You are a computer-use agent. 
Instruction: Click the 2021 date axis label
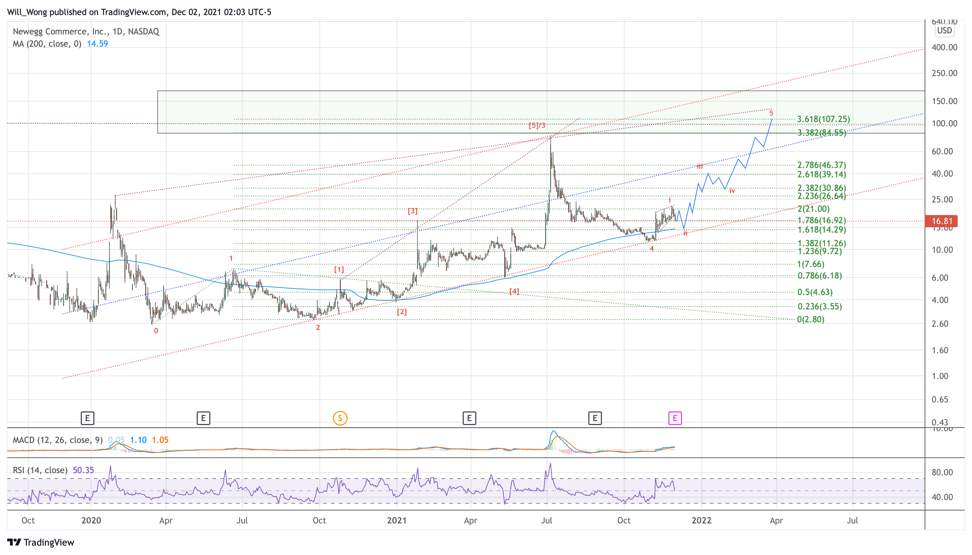coord(396,520)
